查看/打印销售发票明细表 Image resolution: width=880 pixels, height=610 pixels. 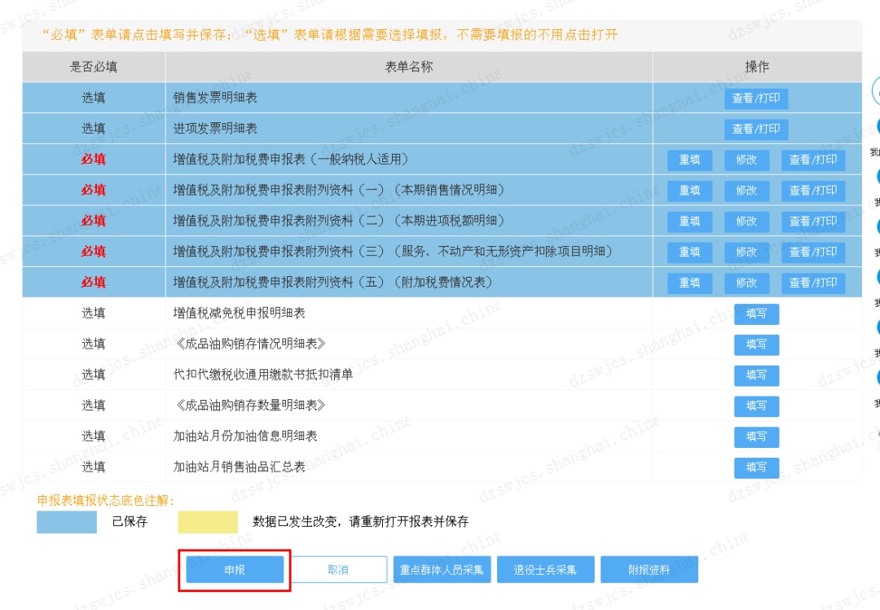point(758,98)
